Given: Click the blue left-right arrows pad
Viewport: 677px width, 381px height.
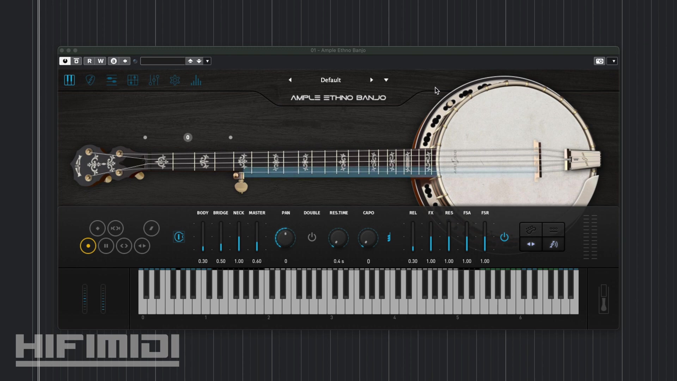Looking at the screenshot, I should [x=531, y=244].
